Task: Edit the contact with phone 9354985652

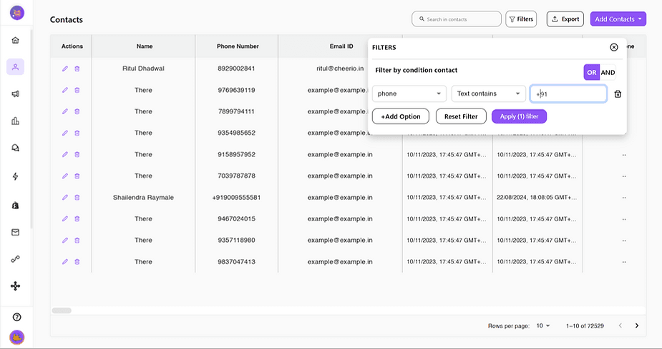Action: click(x=65, y=133)
